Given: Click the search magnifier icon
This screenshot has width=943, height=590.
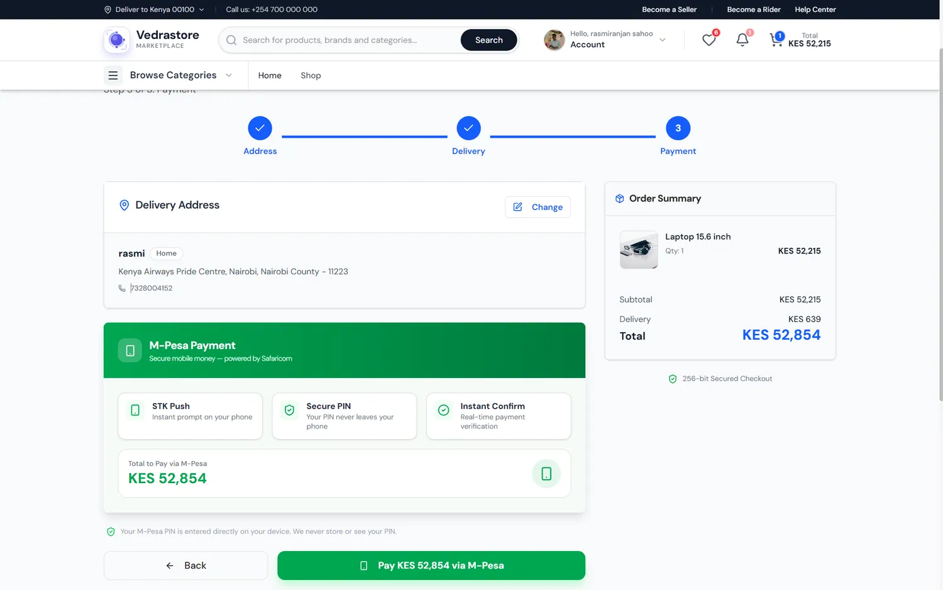Looking at the screenshot, I should [231, 40].
